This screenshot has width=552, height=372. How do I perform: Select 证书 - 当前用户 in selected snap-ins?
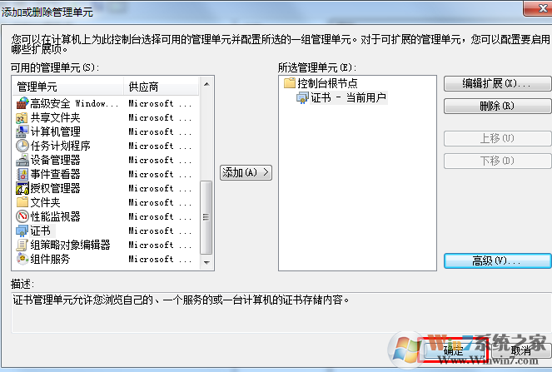[x=349, y=97]
